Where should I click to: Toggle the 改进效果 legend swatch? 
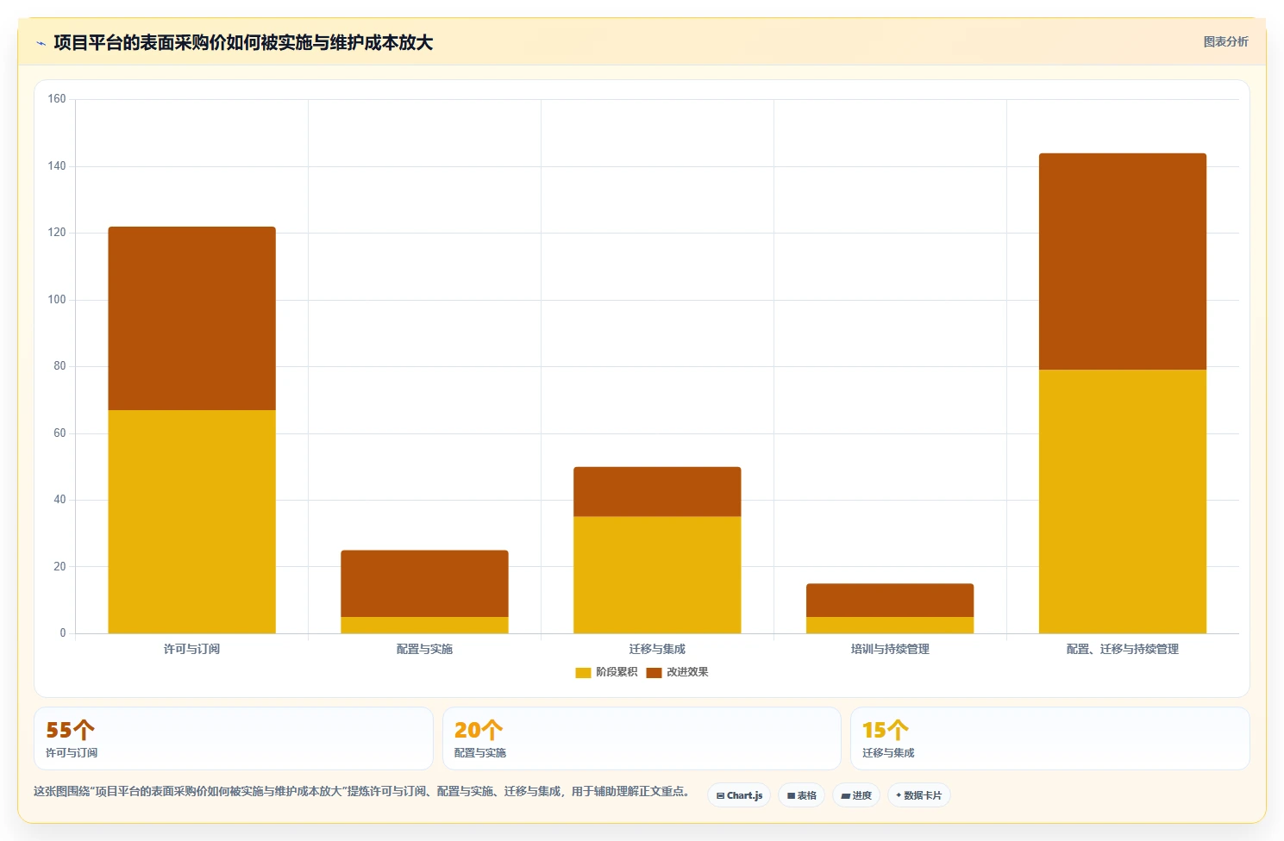tap(654, 672)
